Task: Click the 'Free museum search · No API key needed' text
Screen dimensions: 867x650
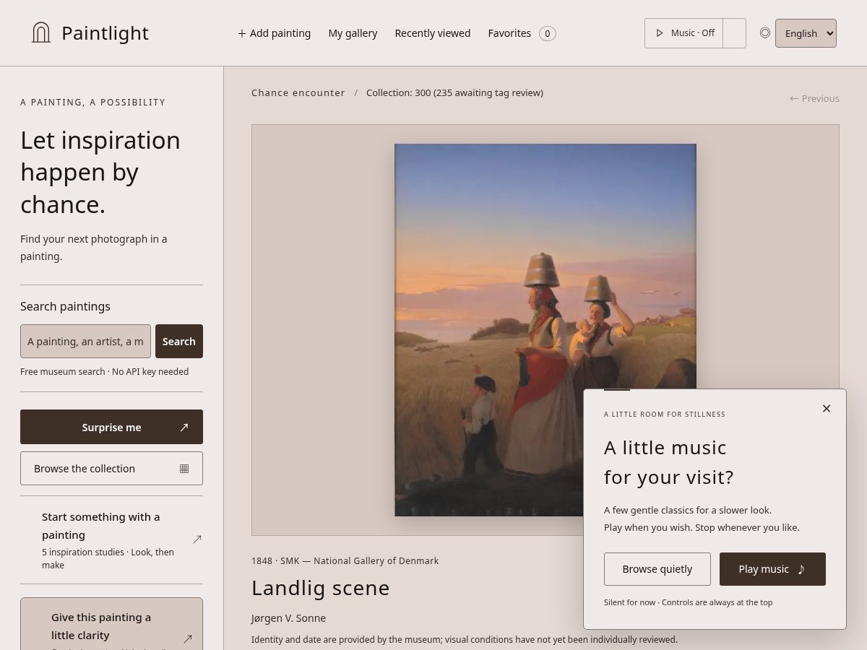Action: click(x=104, y=371)
